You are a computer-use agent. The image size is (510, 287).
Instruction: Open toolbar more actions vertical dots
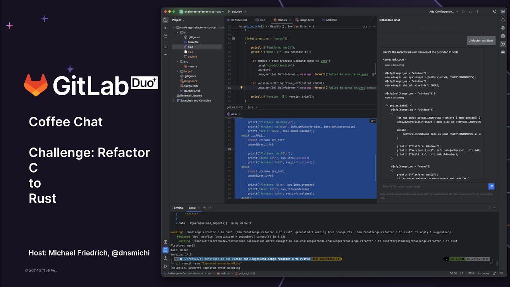click(478, 12)
